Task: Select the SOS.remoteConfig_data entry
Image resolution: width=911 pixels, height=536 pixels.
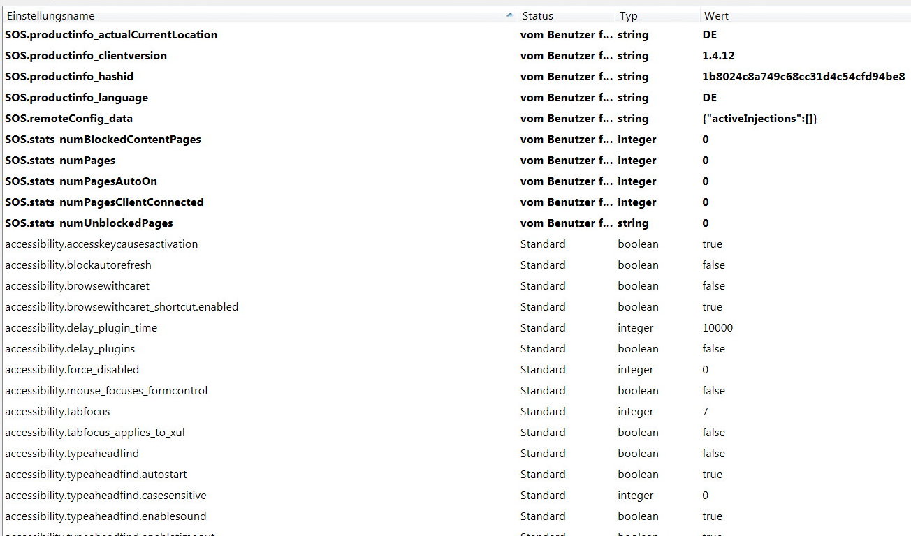Action: 68,119
